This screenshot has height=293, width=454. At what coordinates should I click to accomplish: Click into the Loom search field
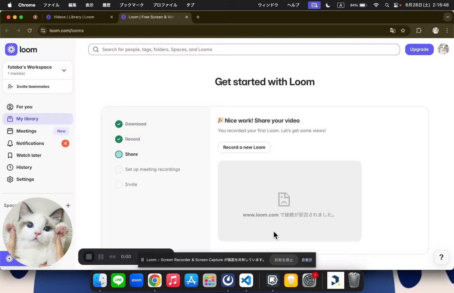[x=244, y=50]
